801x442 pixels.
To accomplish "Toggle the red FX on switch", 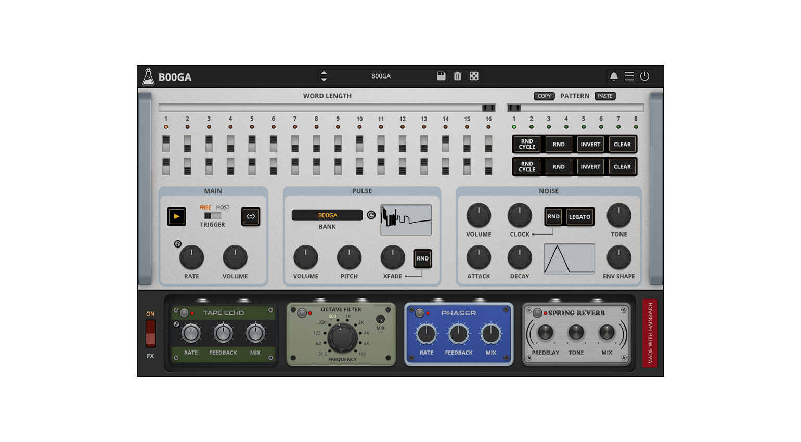I will click(150, 333).
